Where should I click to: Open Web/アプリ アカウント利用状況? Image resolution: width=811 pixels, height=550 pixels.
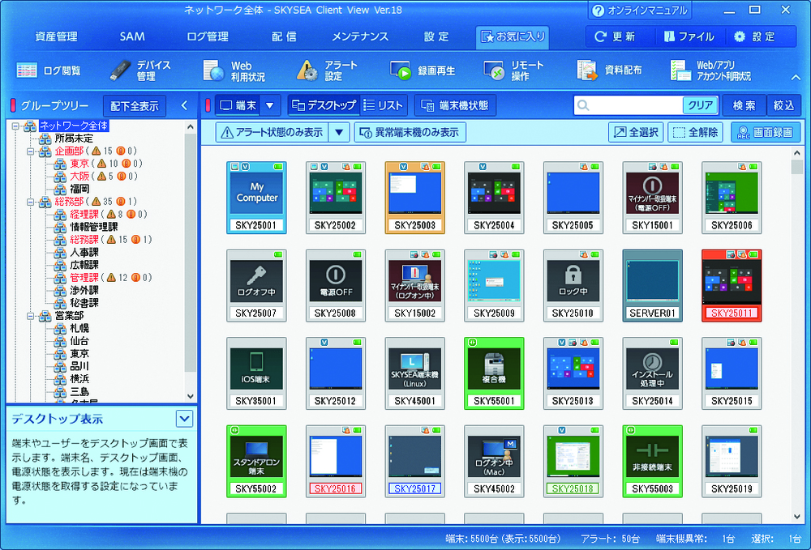coord(710,70)
